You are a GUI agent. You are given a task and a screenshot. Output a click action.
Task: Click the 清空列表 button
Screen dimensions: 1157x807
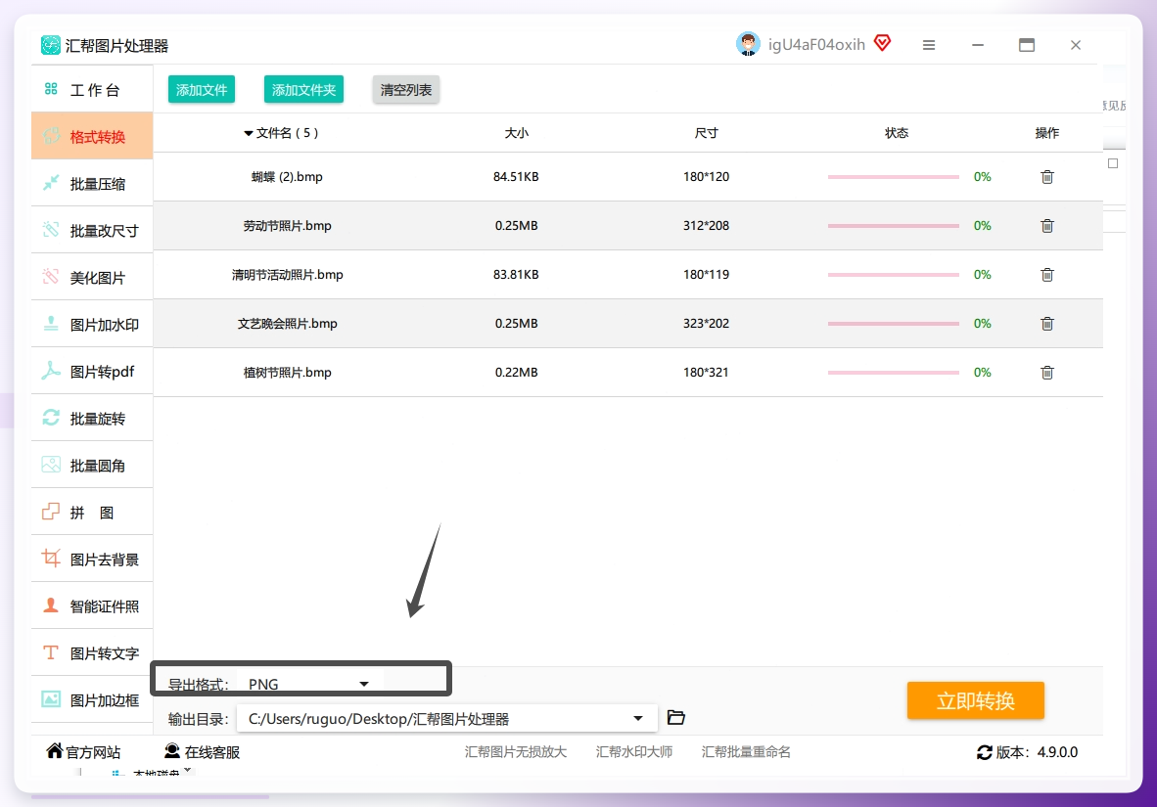[x=406, y=89]
